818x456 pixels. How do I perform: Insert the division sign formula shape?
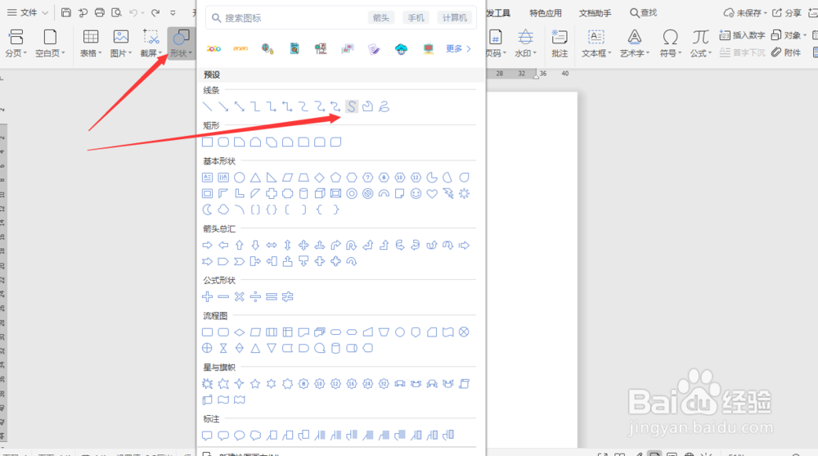(x=255, y=296)
